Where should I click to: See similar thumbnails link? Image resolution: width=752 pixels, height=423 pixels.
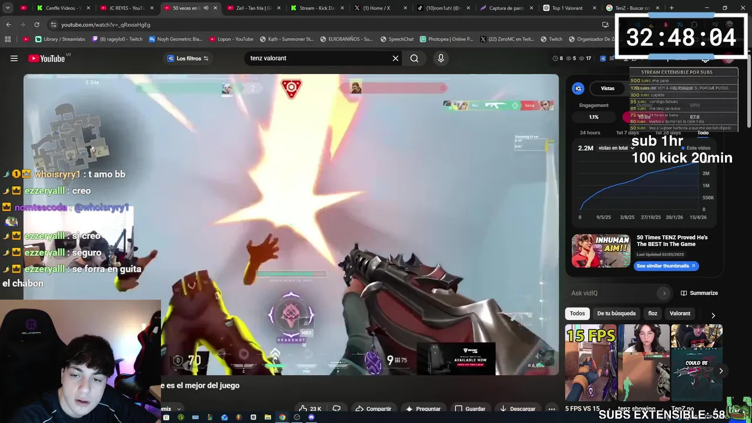point(666,266)
